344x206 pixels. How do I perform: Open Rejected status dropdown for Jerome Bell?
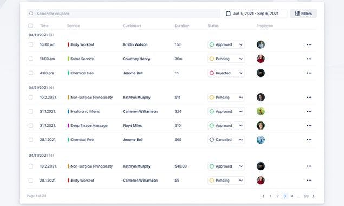point(226,73)
